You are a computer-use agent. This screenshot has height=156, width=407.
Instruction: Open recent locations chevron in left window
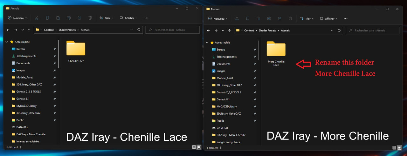(22, 30)
